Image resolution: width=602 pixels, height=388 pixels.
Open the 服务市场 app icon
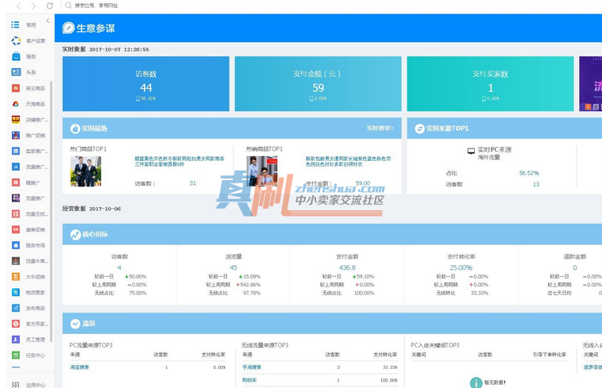(x=16, y=245)
